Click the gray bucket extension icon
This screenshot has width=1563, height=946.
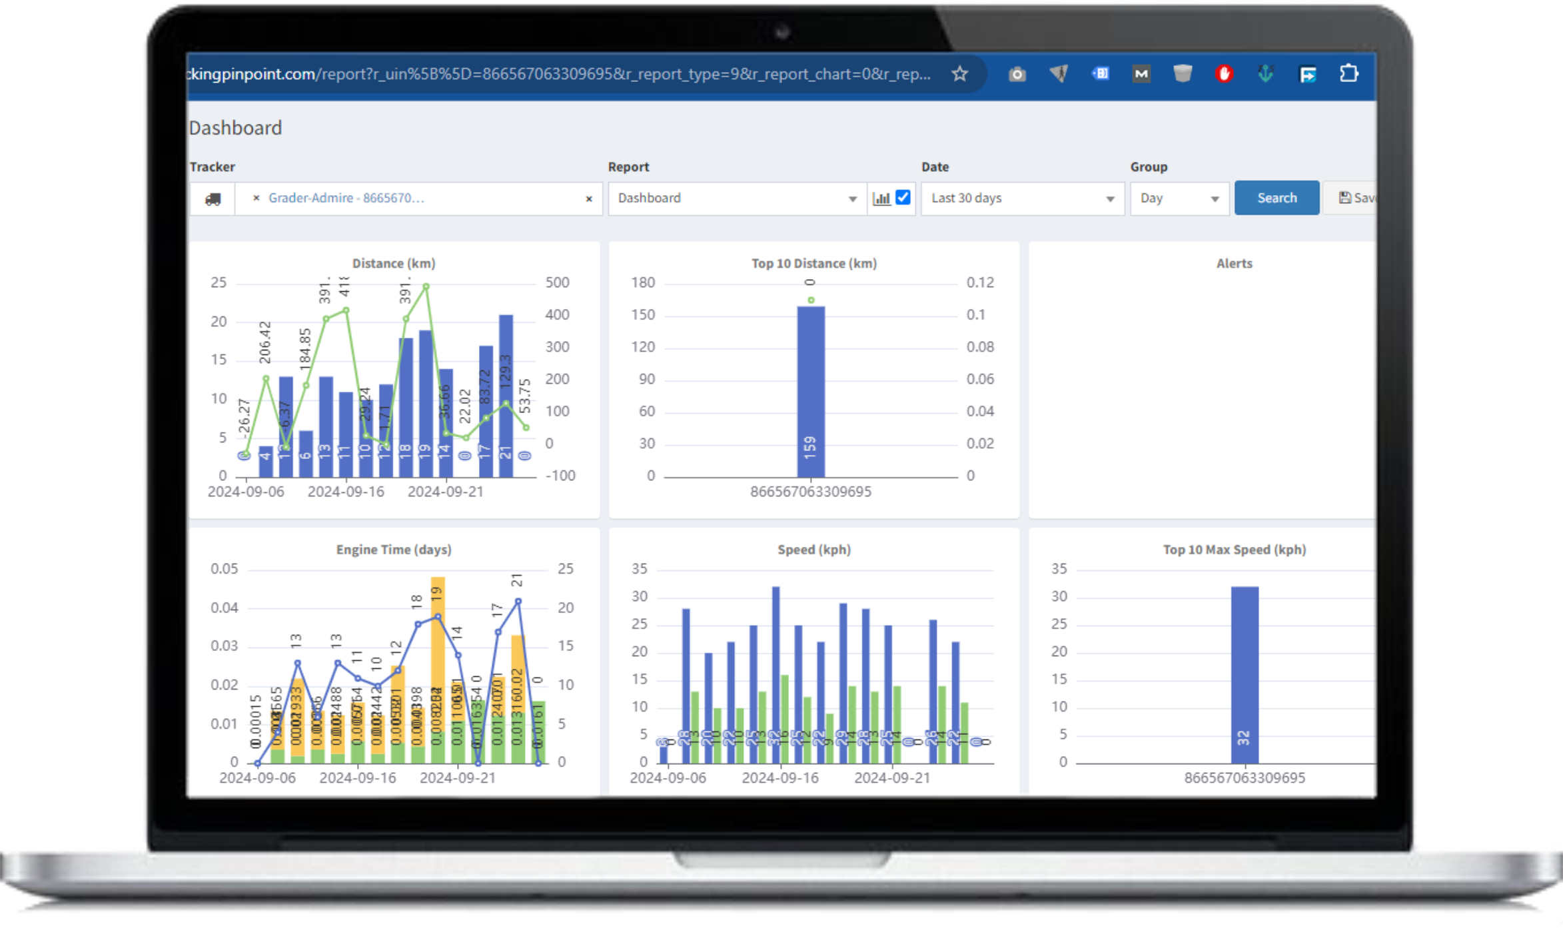[1183, 74]
